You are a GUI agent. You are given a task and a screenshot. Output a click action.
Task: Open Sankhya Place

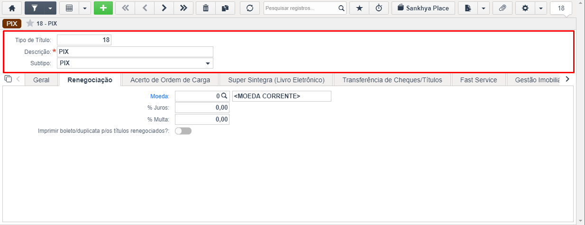point(423,8)
